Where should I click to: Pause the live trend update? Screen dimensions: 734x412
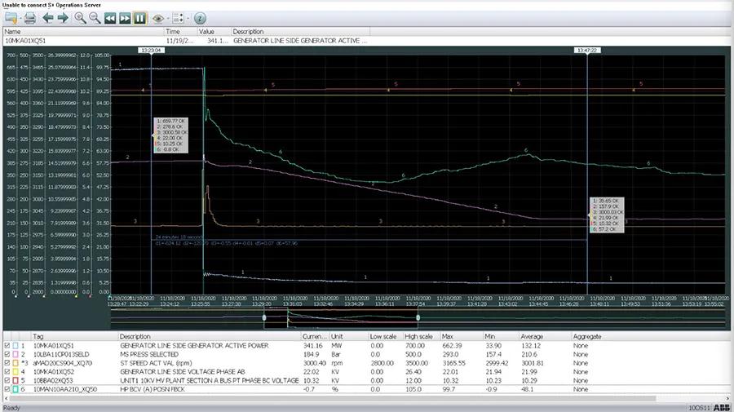[x=139, y=17]
